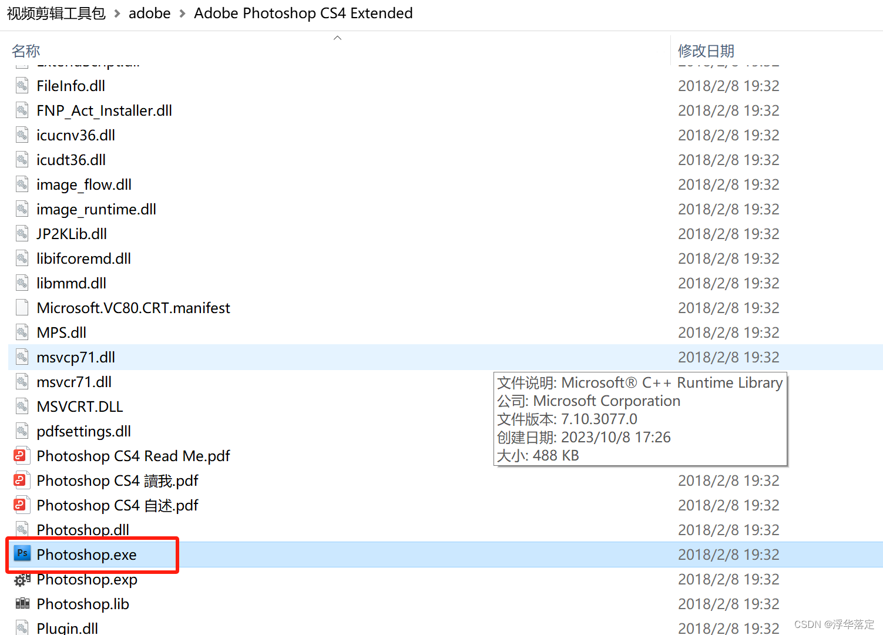The width and height of the screenshot is (883, 635).
Task: Select the file name MSVCRT.DLL
Action: 80,406
